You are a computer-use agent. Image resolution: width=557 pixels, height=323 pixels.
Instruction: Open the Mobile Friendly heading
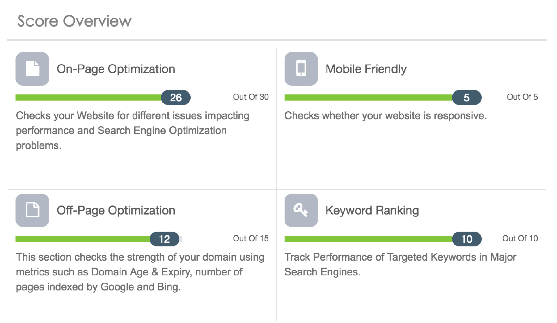coord(366,69)
